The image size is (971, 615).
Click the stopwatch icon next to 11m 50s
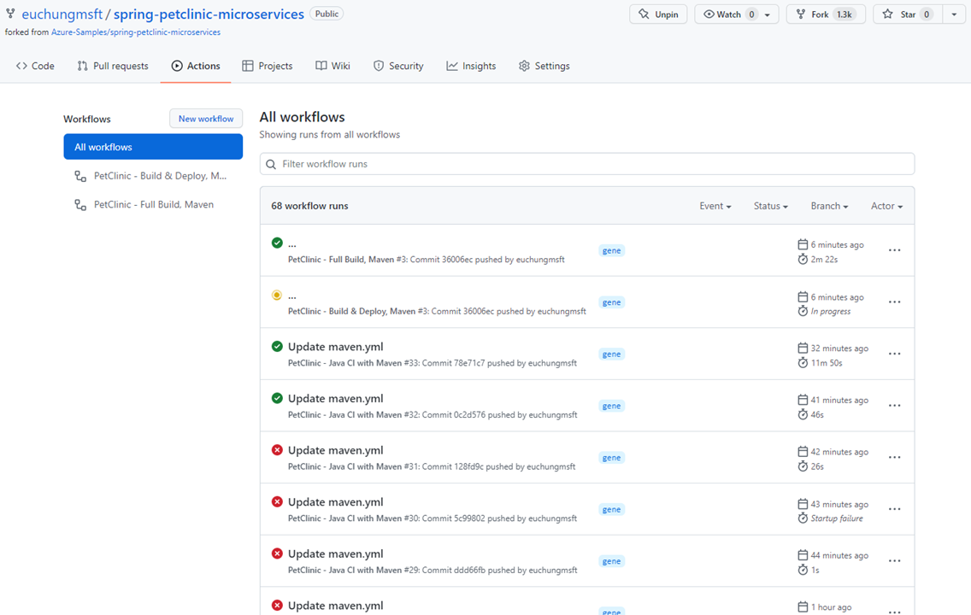(803, 362)
